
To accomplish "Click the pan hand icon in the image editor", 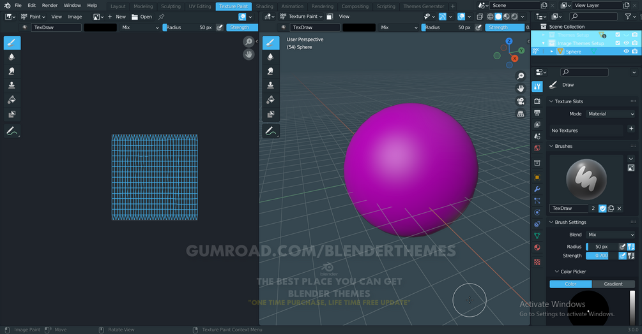I will 248,54.
